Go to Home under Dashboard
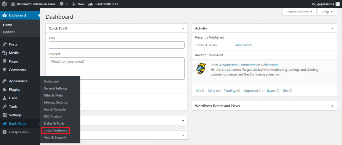Viewport: 342px width, 145px height. 7,25
